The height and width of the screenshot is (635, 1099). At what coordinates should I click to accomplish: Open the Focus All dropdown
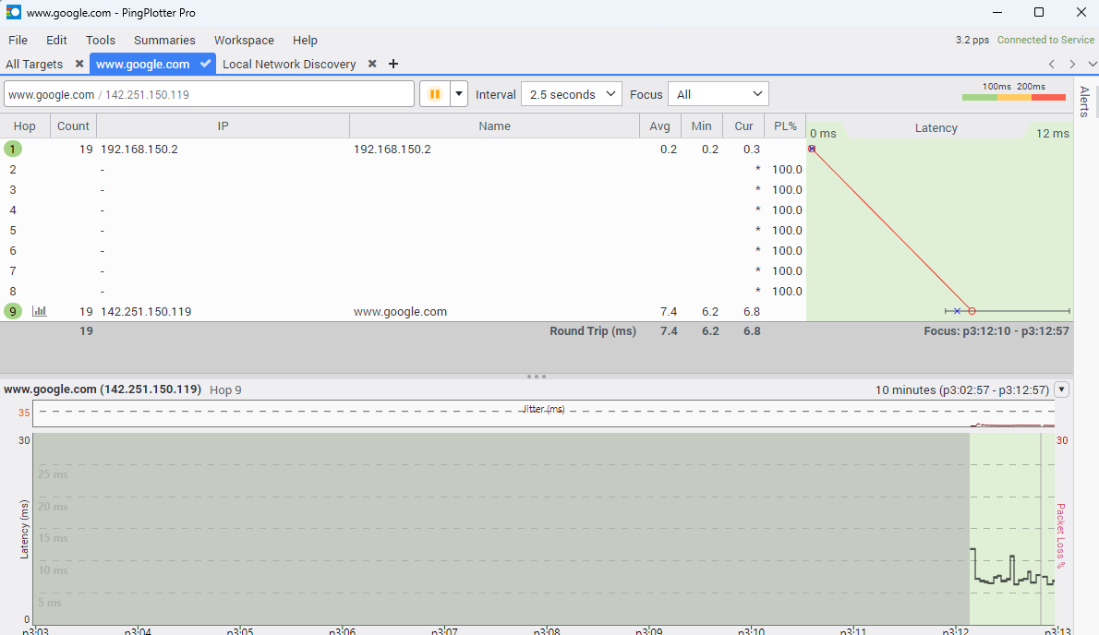pos(719,94)
